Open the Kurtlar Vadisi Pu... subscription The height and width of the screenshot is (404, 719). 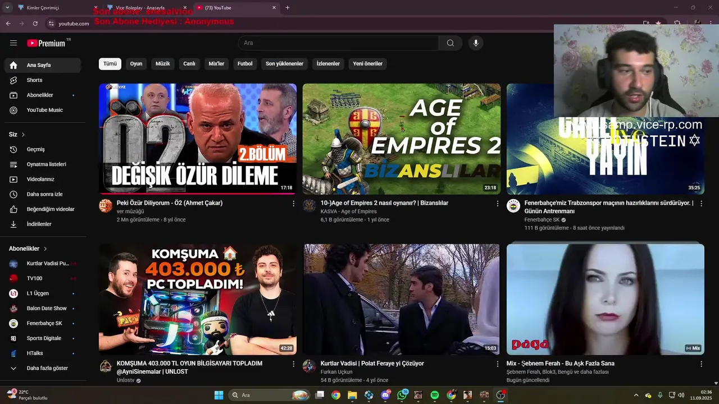point(43,264)
